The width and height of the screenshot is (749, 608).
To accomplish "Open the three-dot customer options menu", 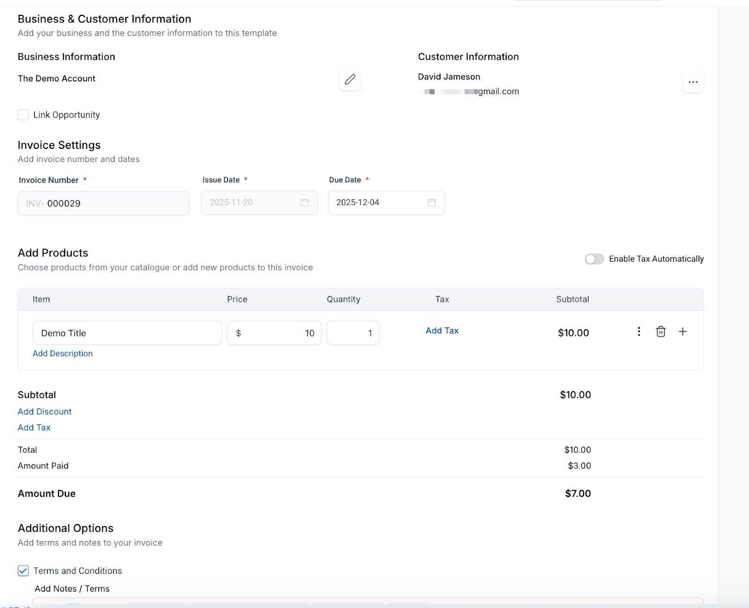I will point(693,82).
